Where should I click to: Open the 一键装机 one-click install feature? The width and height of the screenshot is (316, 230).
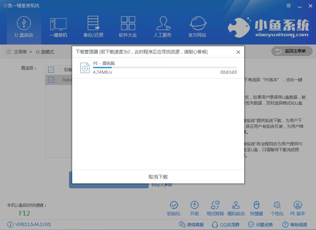(x=58, y=23)
